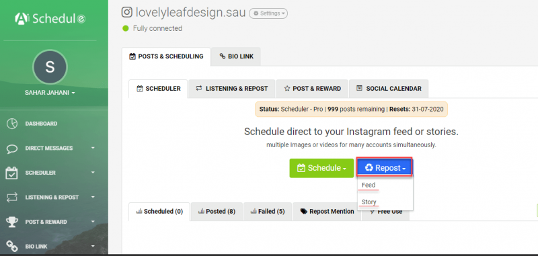Viewport: 538px width, 256px height.
Task: Select Story from the Repost menu
Action: coord(369,202)
